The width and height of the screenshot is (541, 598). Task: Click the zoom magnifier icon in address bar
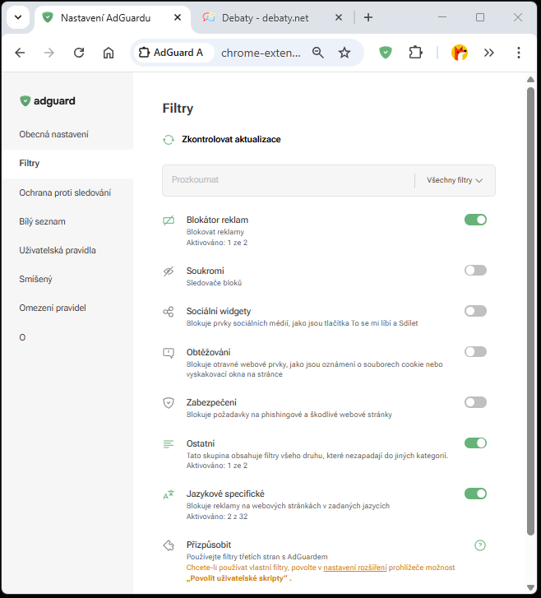(x=318, y=53)
